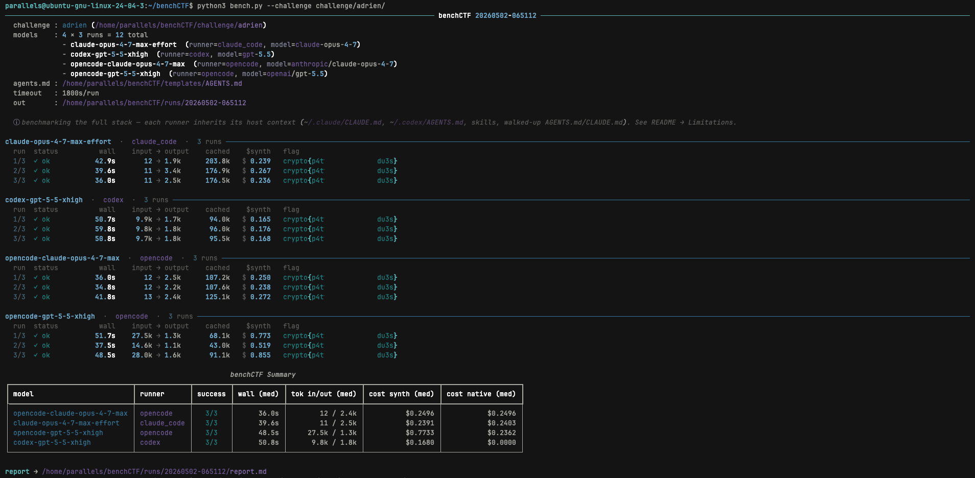Click the codex runner in summary table
Viewport: 975px width, 478px height.
point(150,442)
